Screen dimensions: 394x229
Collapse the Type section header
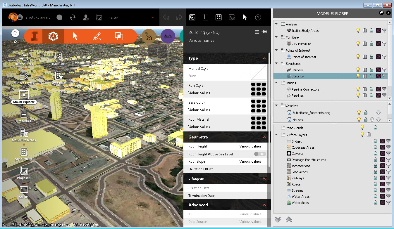(264, 58)
